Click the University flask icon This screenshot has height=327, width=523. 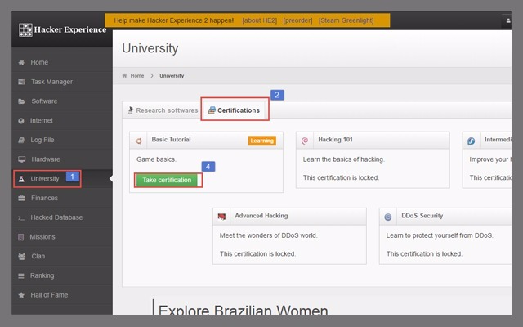click(21, 179)
